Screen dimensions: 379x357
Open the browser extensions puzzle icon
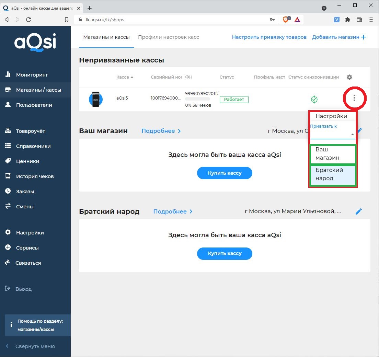(x=348, y=20)
